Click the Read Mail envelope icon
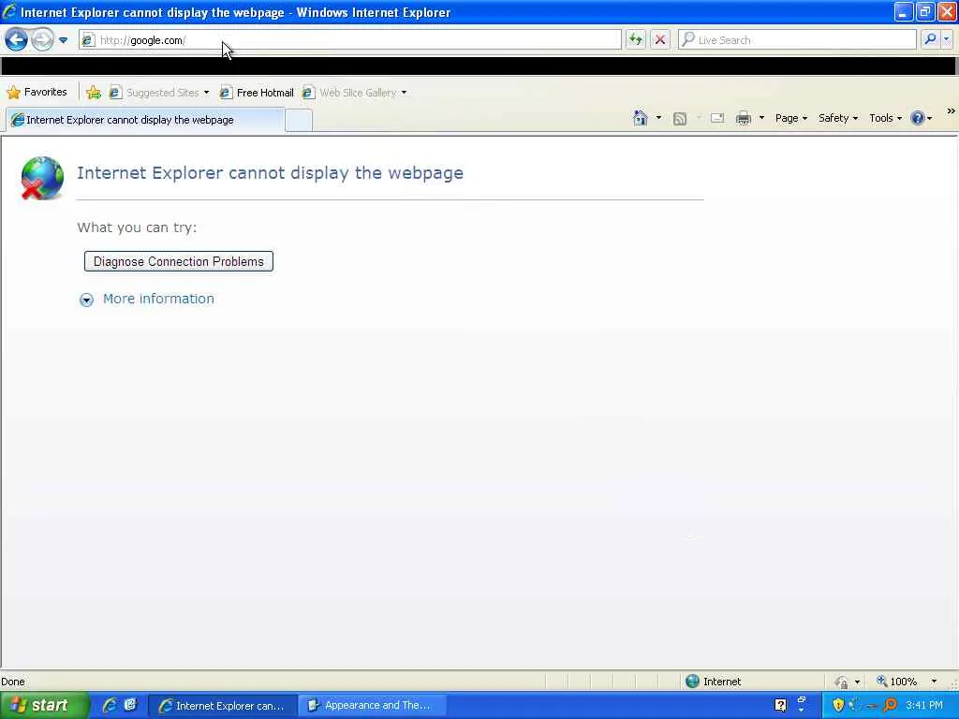Image resolution: width=959 pixels, height=719 pixels. tap(717, 118)
